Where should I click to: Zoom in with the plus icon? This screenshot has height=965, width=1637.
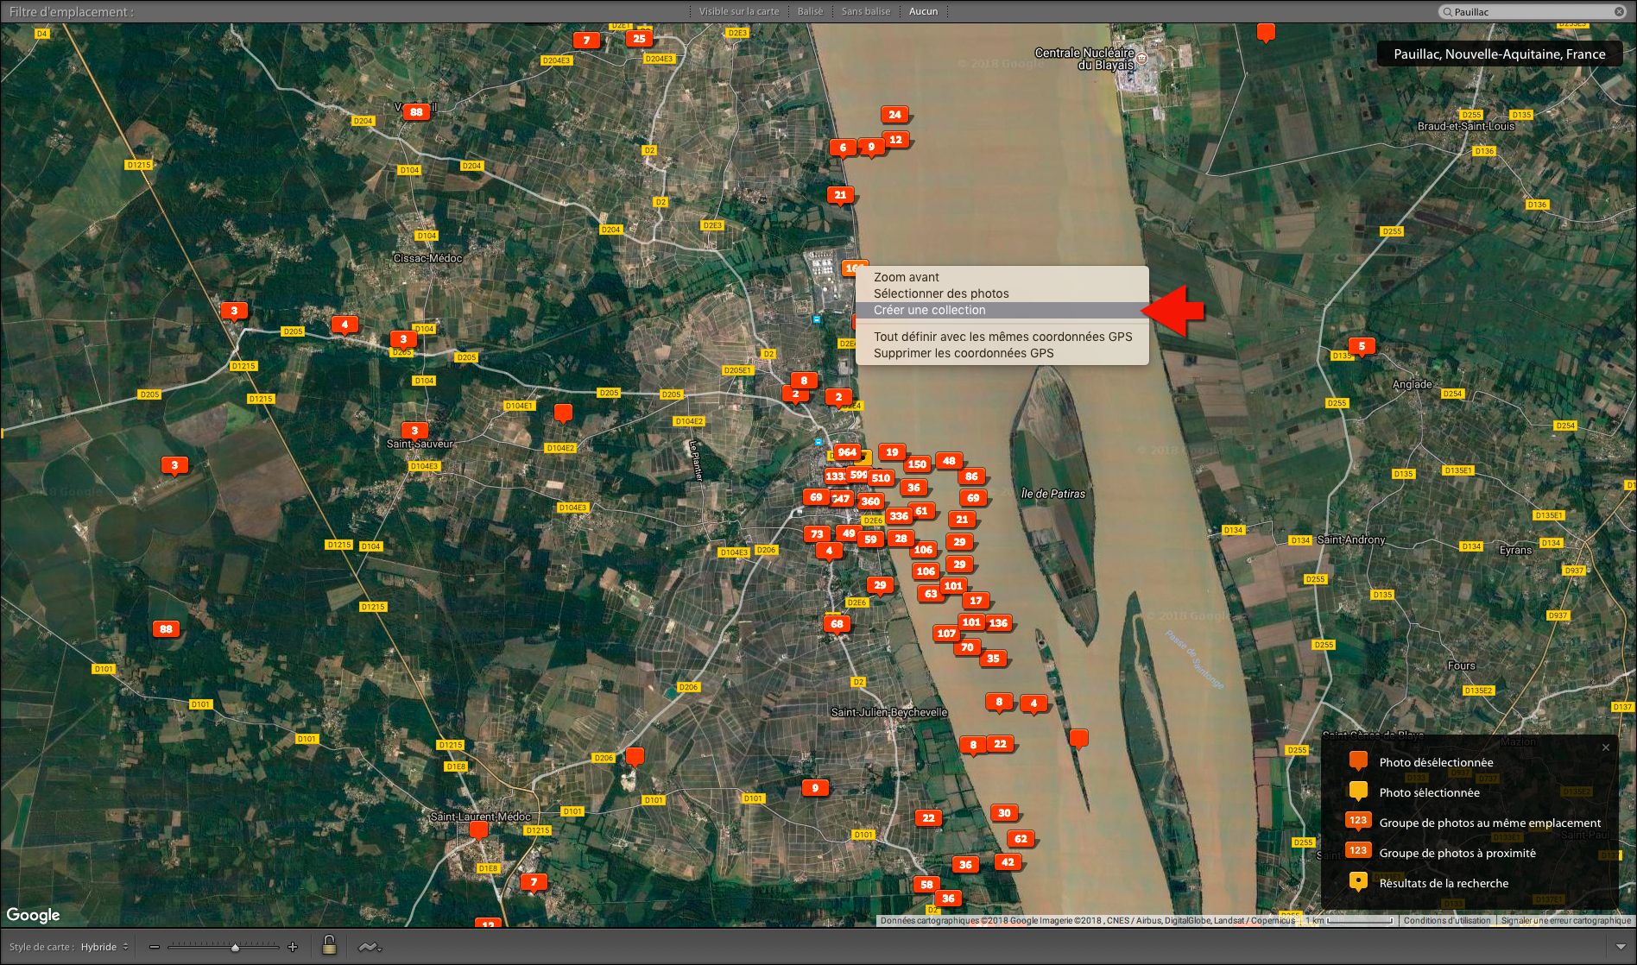[x=293, y=947]
